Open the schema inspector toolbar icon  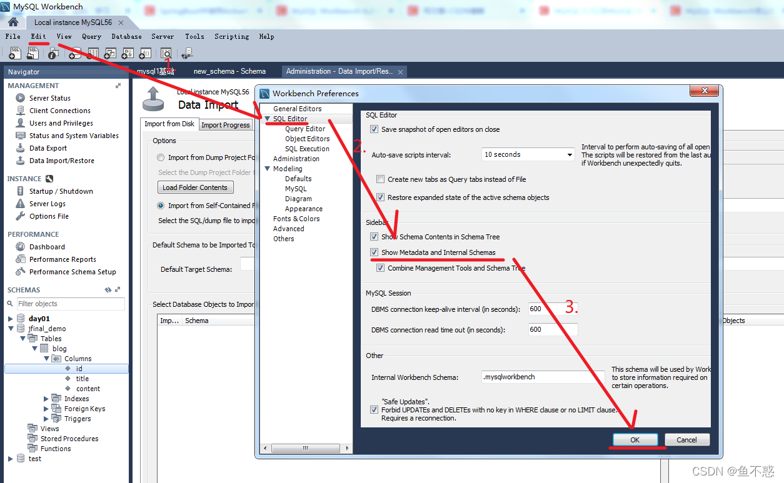click(x=53, y=54)
